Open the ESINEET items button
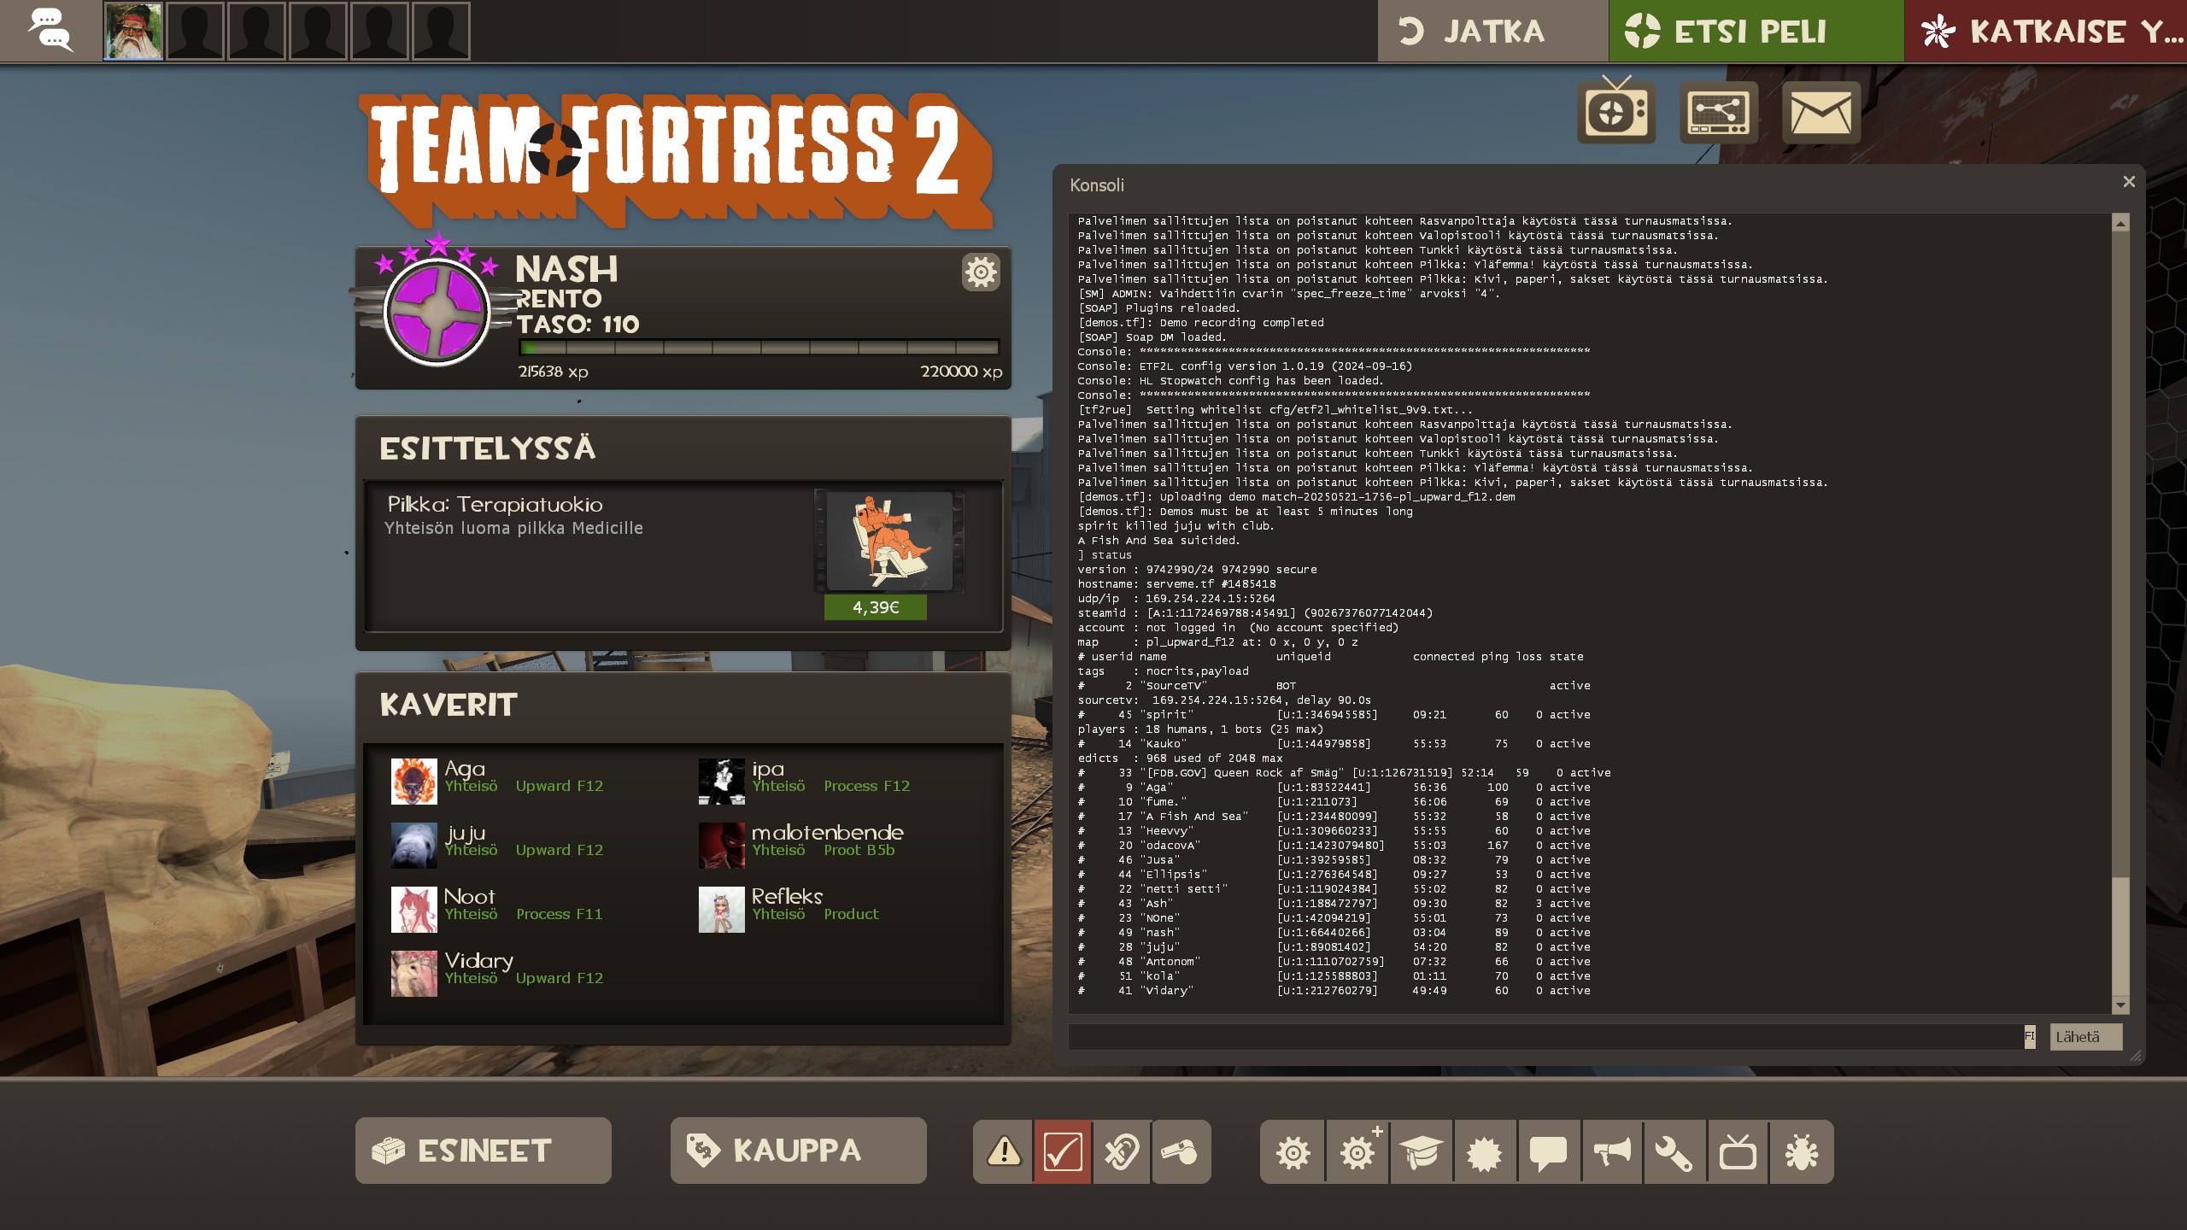 [x=484, y=1151]
